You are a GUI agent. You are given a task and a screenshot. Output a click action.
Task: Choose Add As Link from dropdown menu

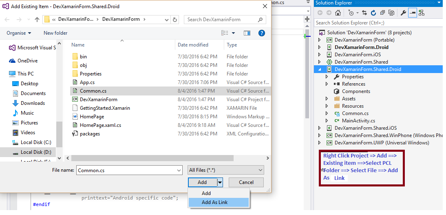click(219, 202)
